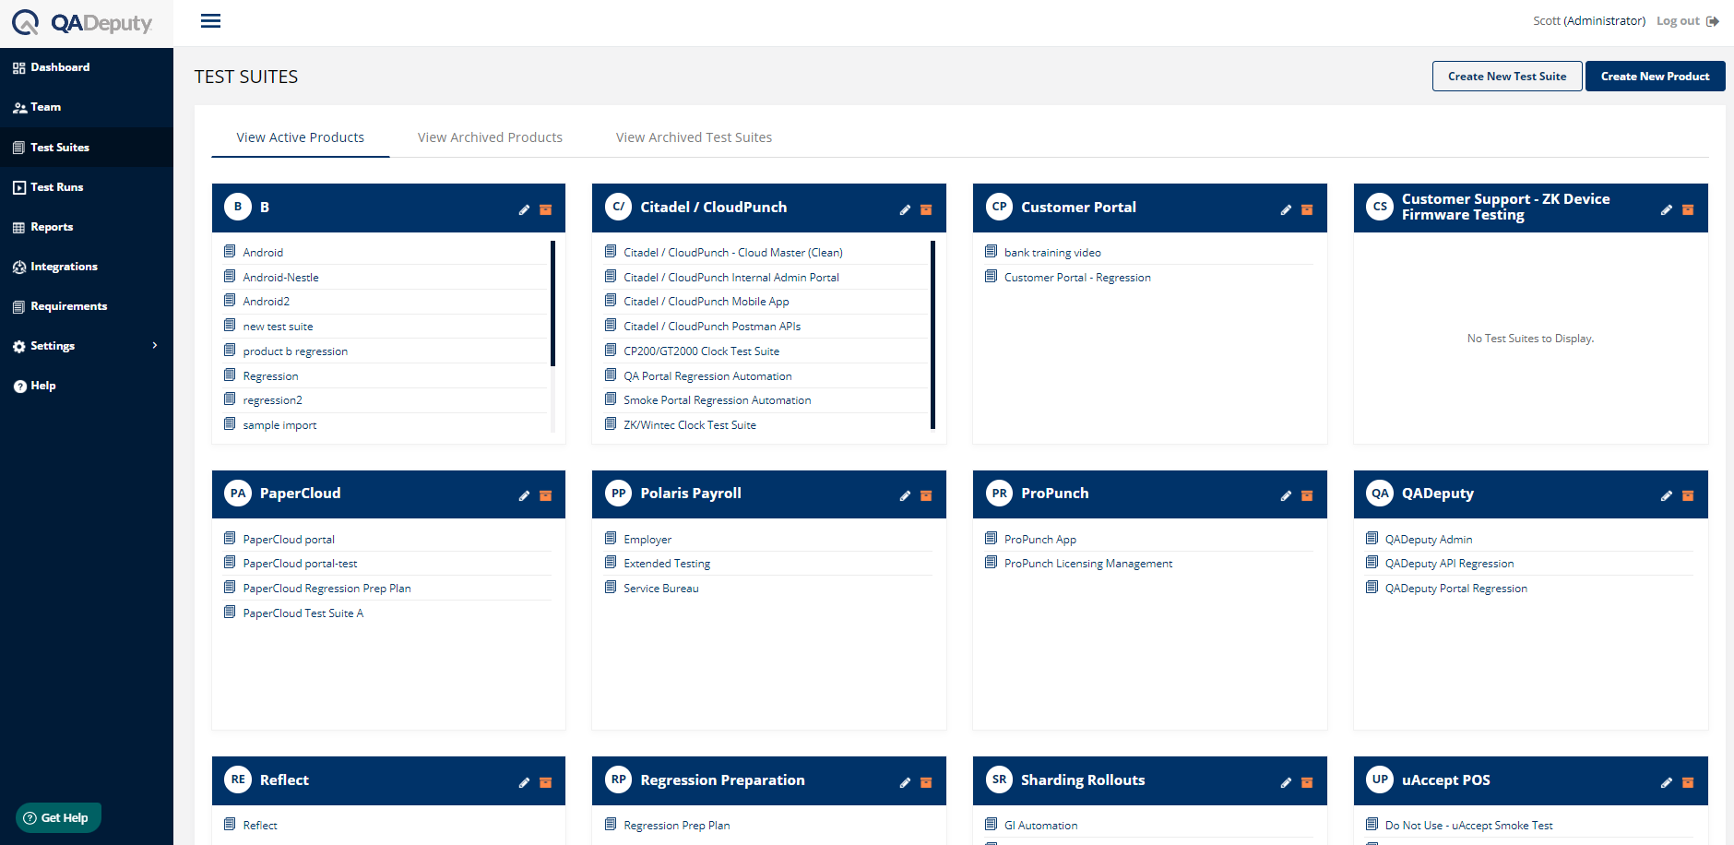Archive Reflect product icon
Screen dimensions: 1734x845
546,783
